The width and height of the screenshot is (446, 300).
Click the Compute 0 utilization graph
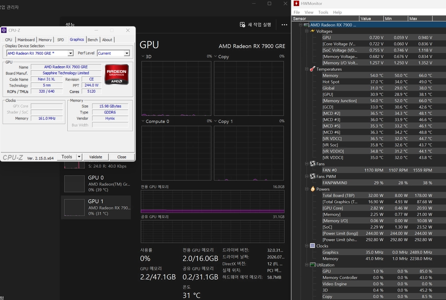(x=176, y=153)
